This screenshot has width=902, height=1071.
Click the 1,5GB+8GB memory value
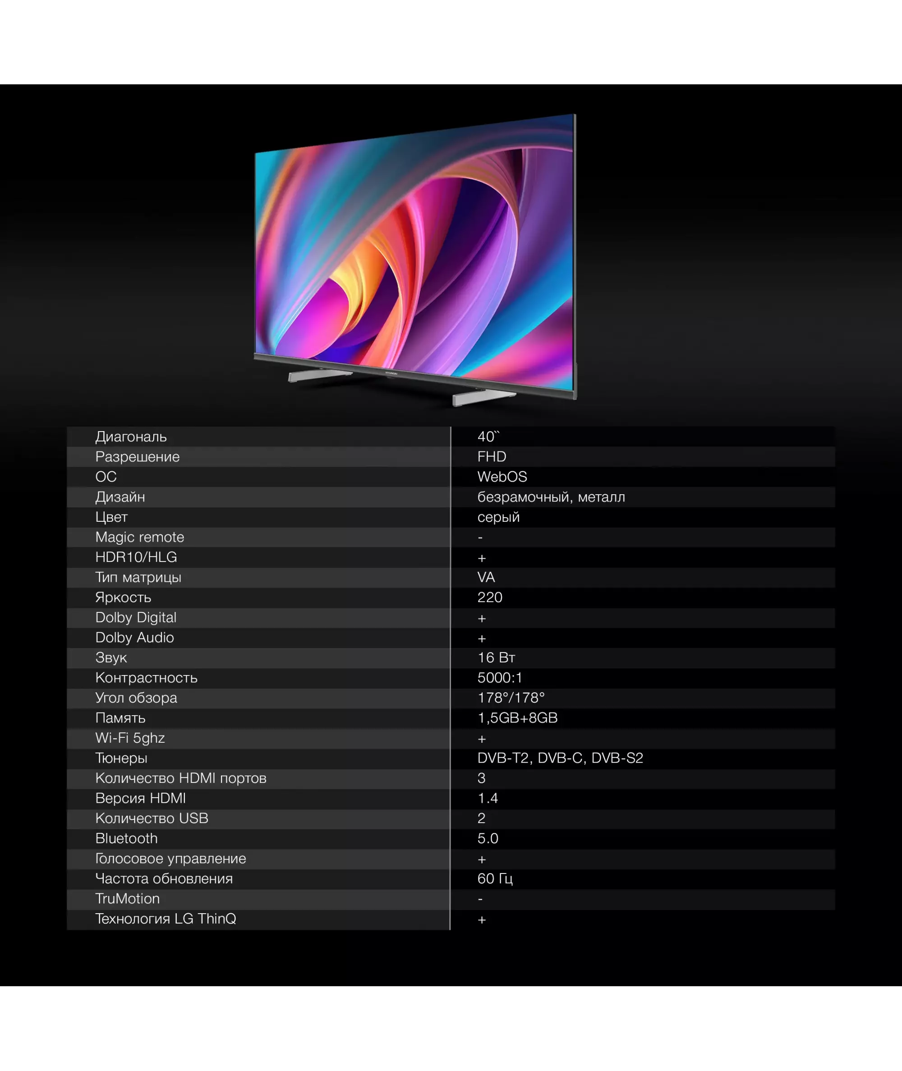pos(517,718)
